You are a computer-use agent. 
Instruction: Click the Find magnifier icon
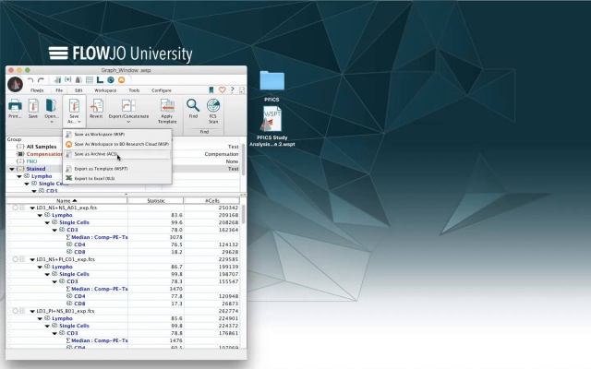point(193,109)
